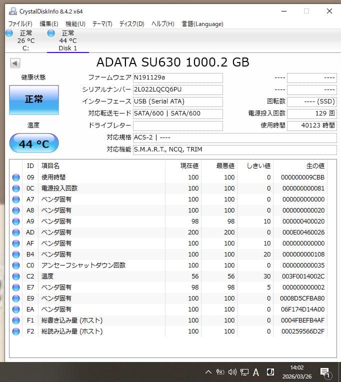This screenshot has width=341, height=382.
Task: Click the status circle for row B4
Action: [16, 254]
